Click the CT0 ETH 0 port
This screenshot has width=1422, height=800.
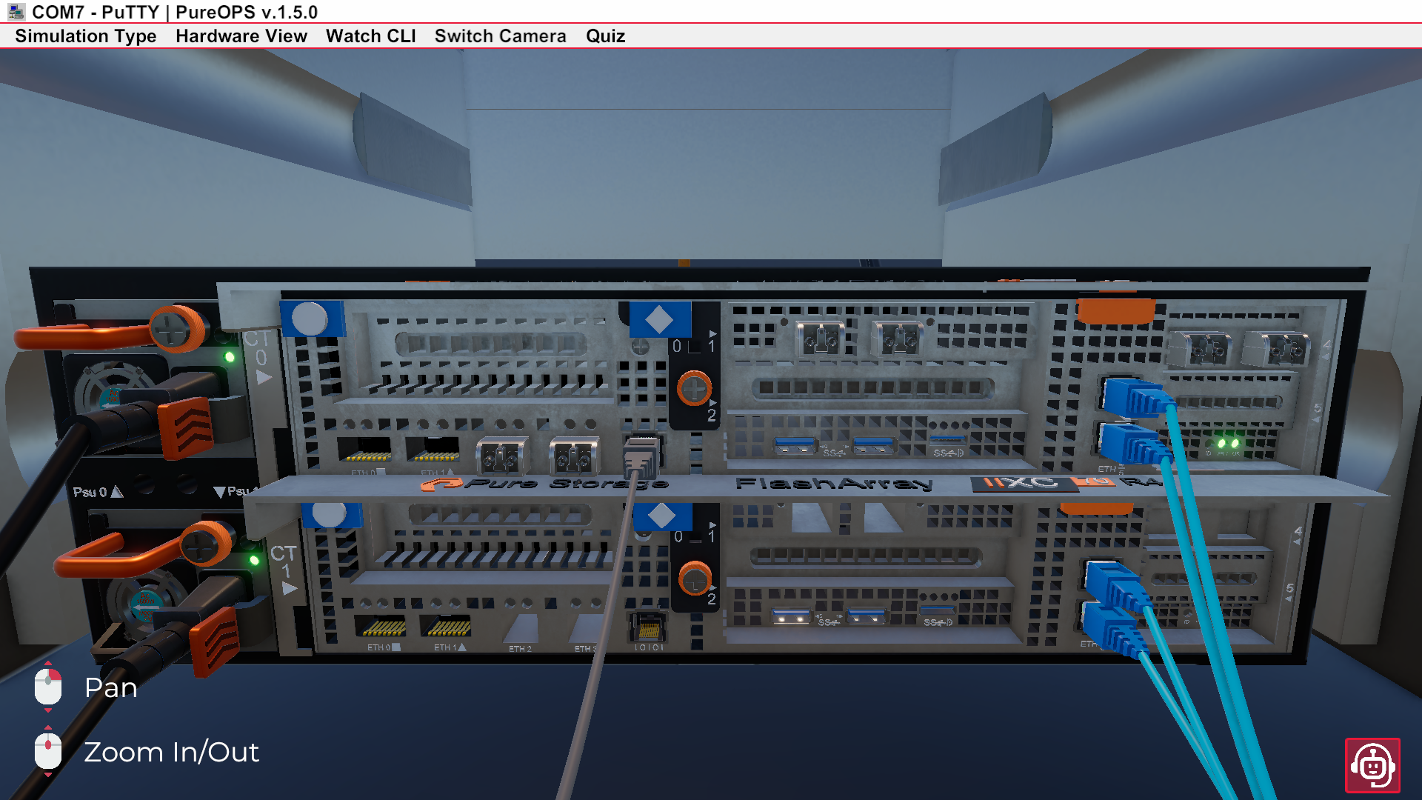coord(364,450)
